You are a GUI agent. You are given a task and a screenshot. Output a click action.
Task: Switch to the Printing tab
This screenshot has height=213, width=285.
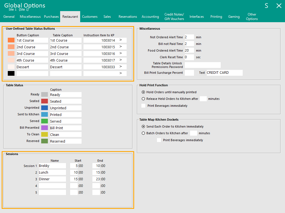(216, 17)
